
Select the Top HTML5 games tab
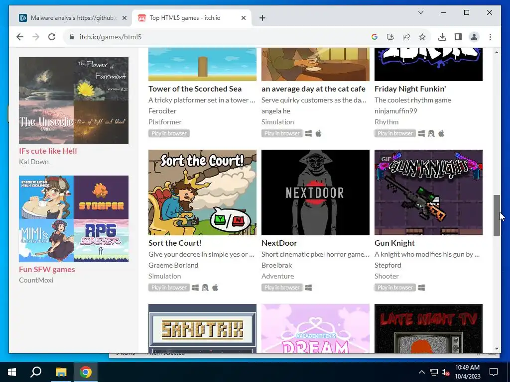pyautogui.click(x=191, y=18)
